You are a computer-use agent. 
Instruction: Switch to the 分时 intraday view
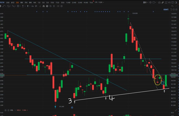tap(8, 3)
